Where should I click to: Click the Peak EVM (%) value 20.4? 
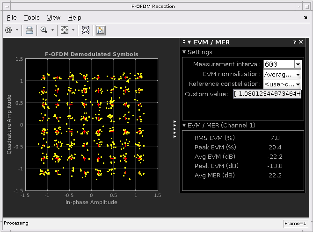pos(275,147)
